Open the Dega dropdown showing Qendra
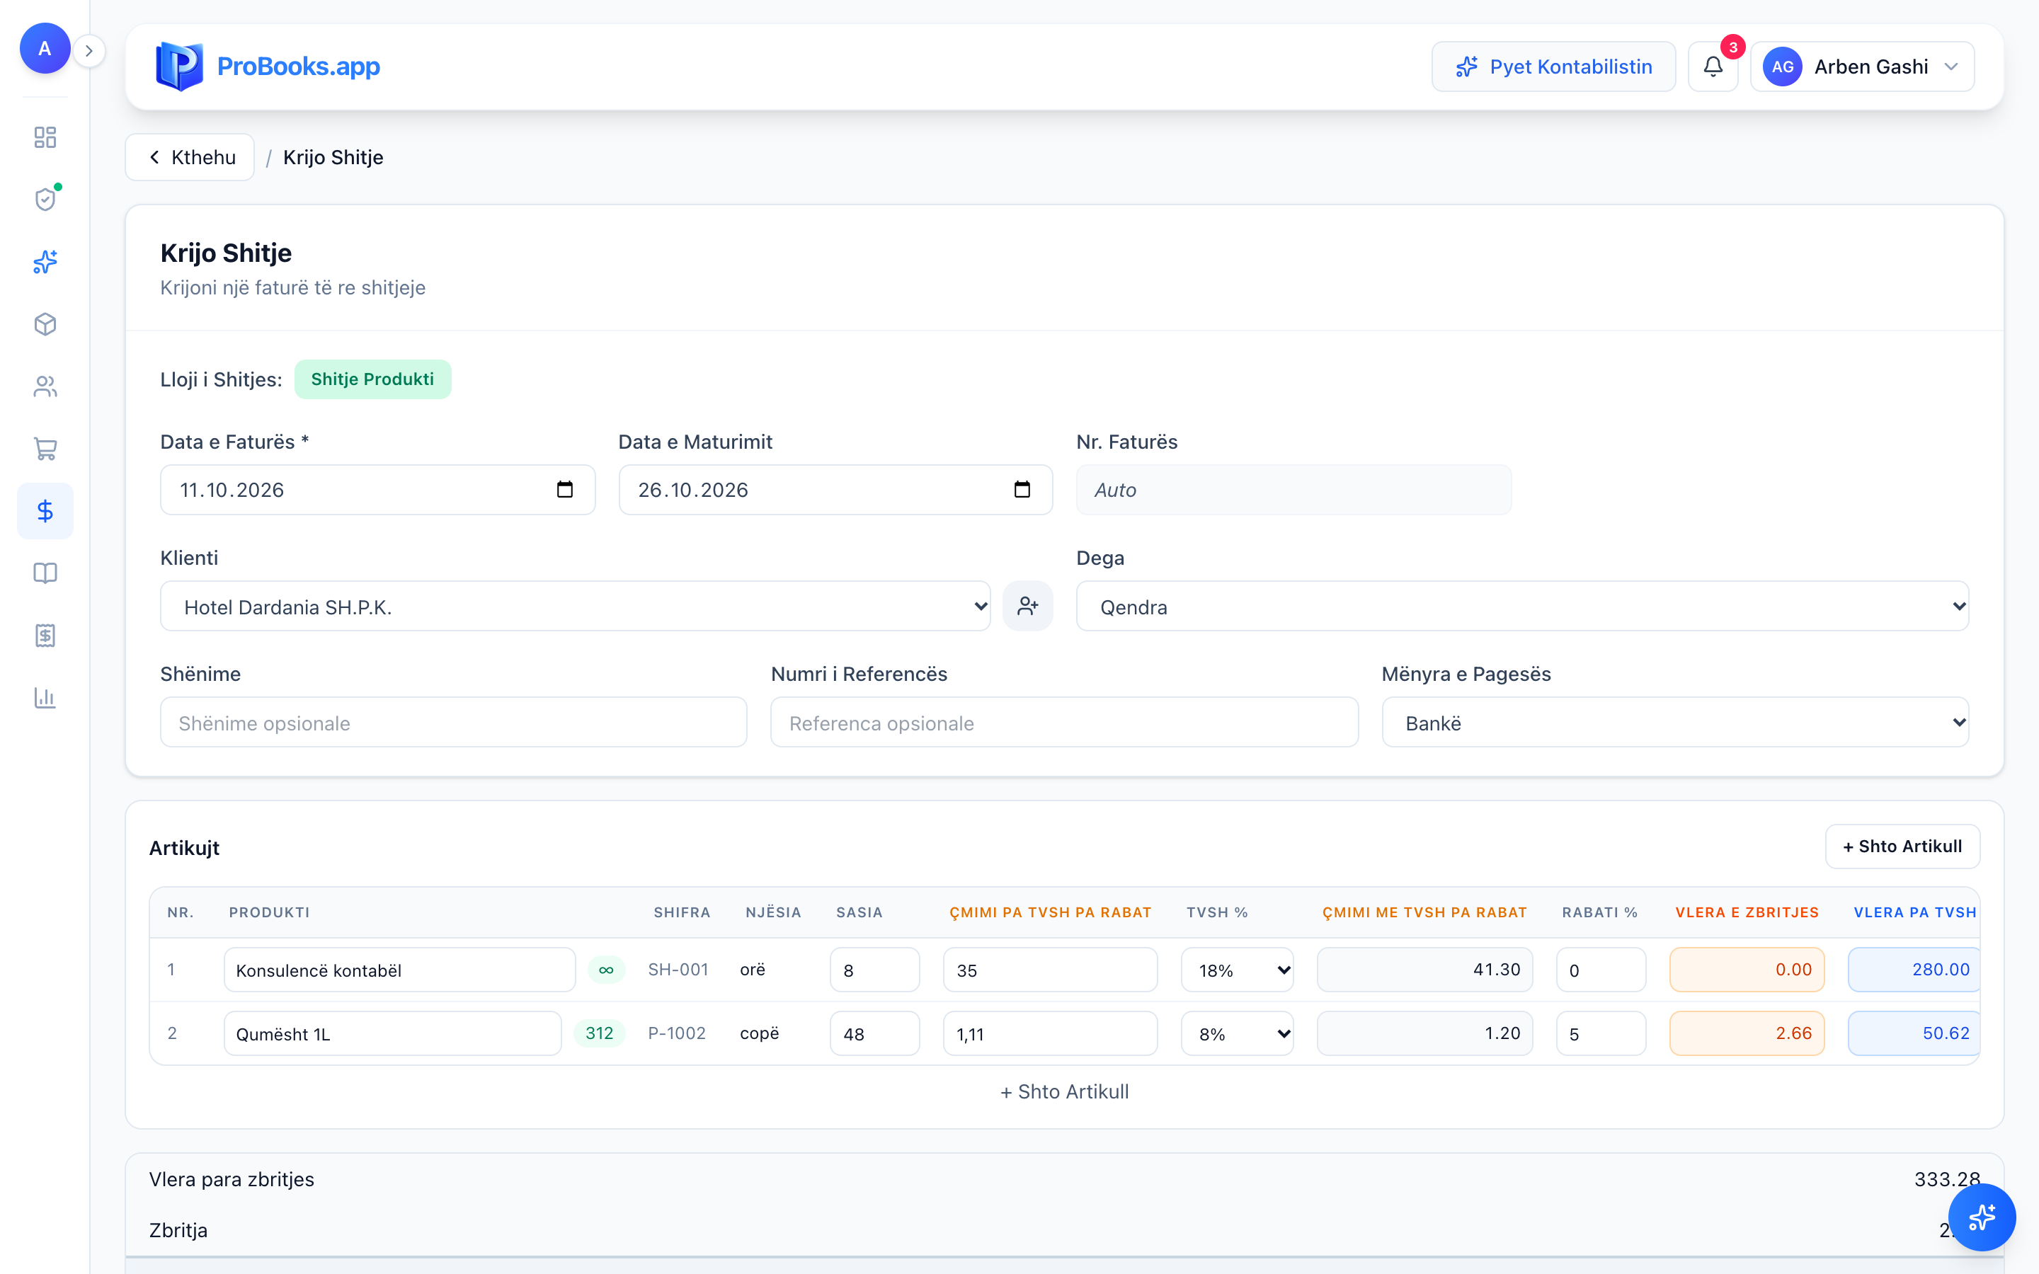The width and height of the screenshot is (2039, 1274). [x=1522, y=606]
